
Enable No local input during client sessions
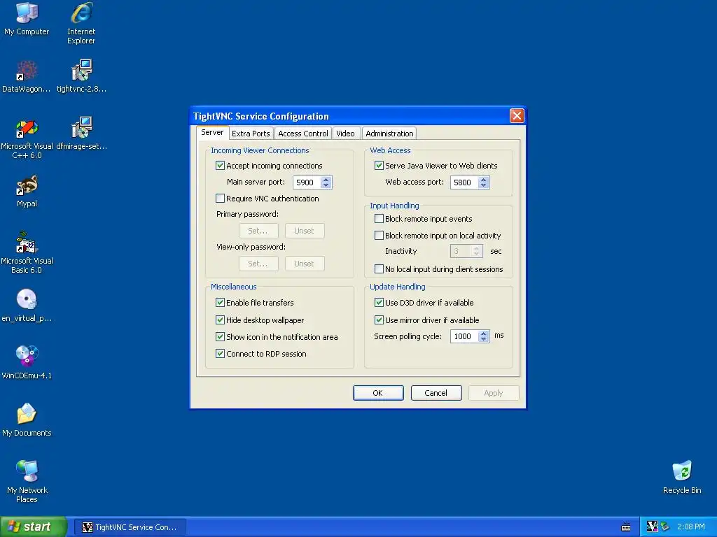[379, 269]
